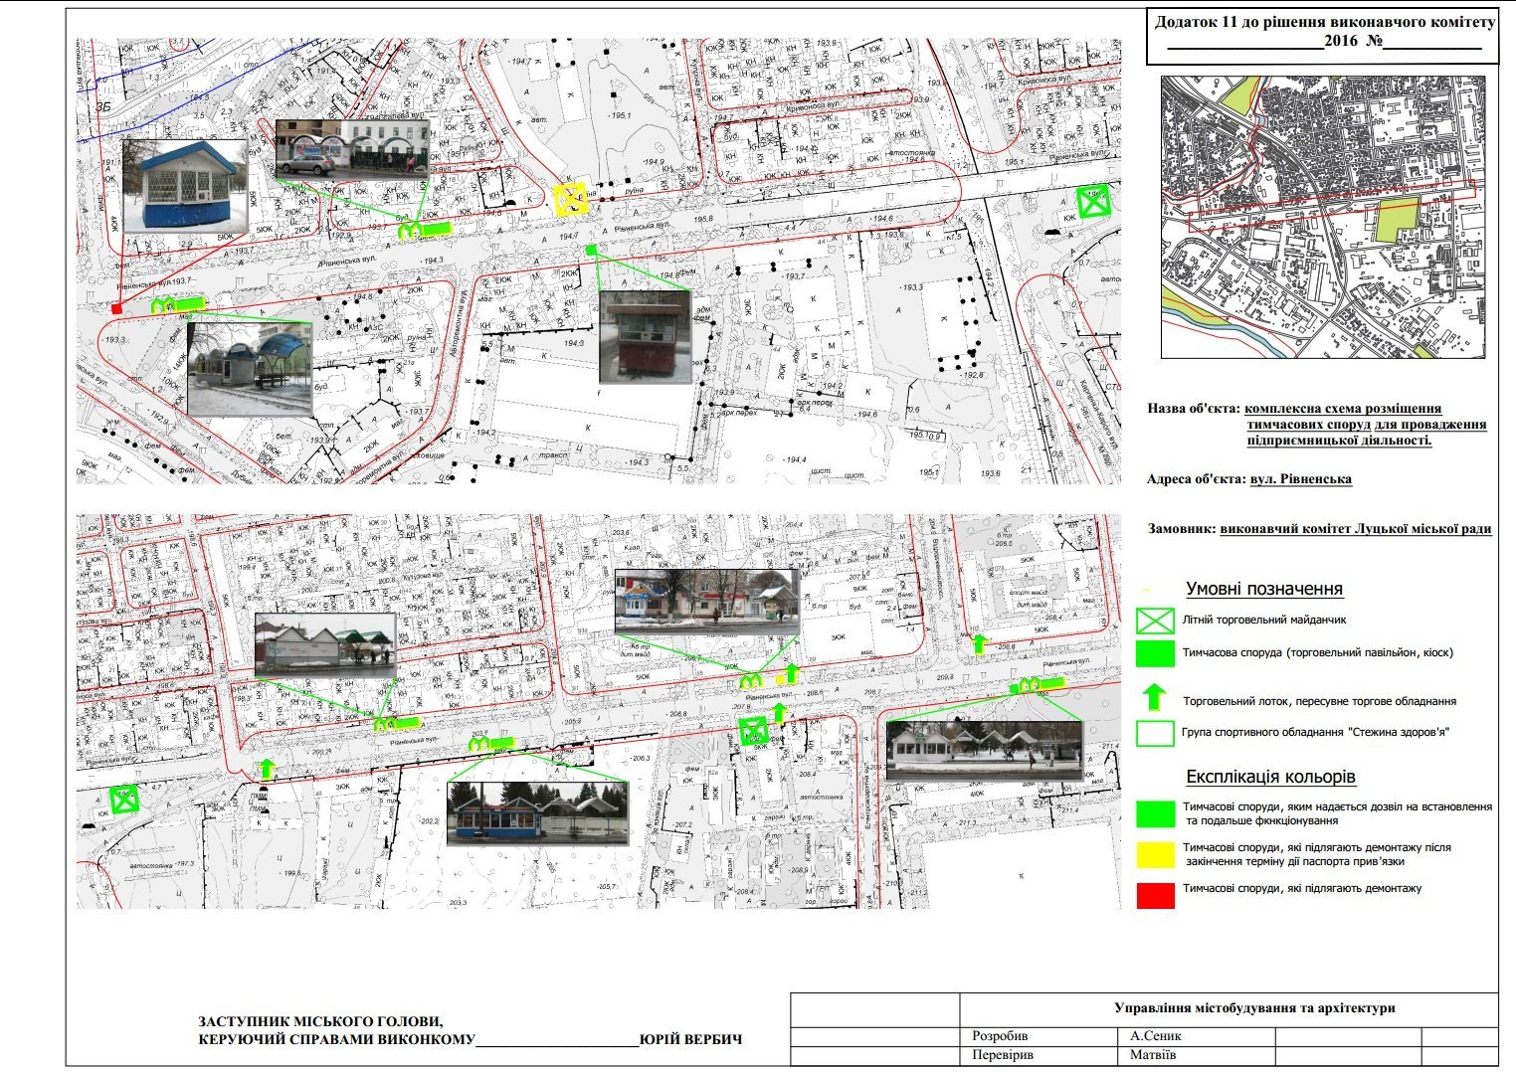Image resolution: width=1516 pixels, height=1072 pixels.
Task: Select the green temporary structure legend rectangle
Action: pyautogui.click(x=1155, y=653)
